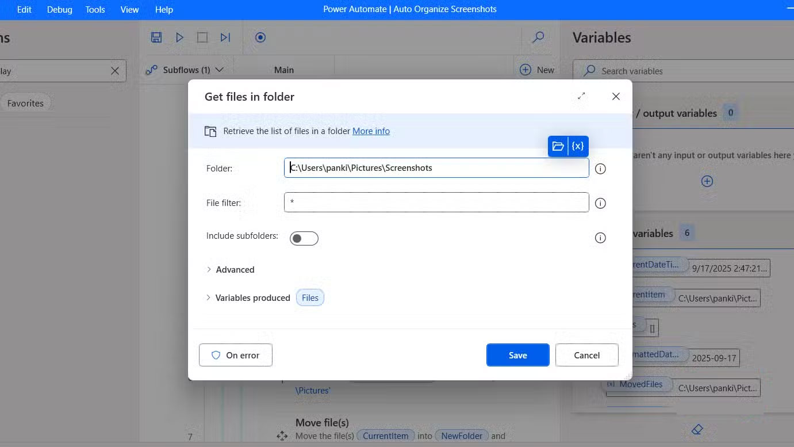The image size is (794, 447).
Task: Click the Files variable chip in dialog
Action: click(x=310, y=297)
